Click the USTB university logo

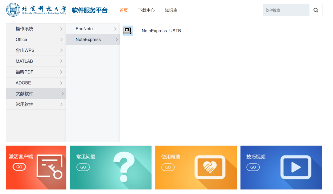tap(36, 10)
